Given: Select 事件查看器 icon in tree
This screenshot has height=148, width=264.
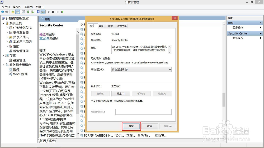Looking at the screenshot, I should [11, 32].
